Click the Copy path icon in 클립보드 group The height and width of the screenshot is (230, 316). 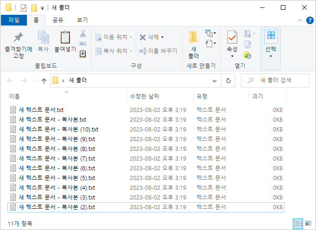point(83,44)
